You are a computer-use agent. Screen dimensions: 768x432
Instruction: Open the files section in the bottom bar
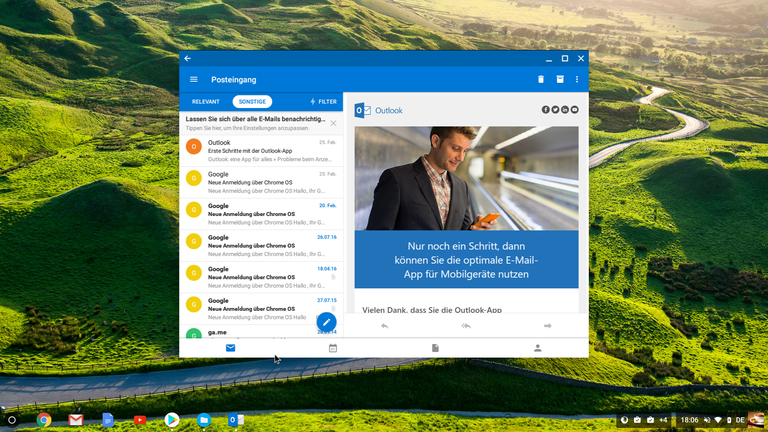[435, 348]
